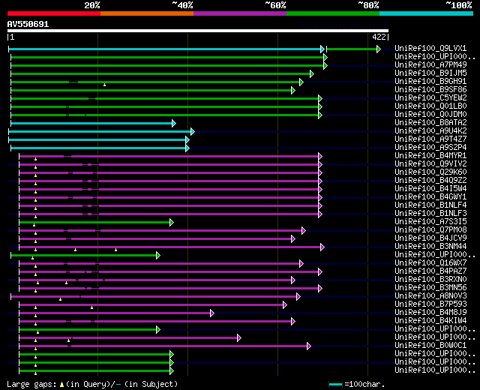Click arrowhead ending the B9SF86 green alignment
Viewport: 480px width, 390px height.
pyautogui.click(x=293, y=90)
